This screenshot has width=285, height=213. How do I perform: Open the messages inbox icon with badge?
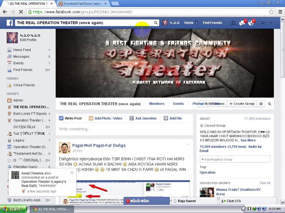[242, 23]
